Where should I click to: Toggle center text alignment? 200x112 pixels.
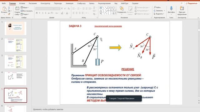(x=77, y=13)
